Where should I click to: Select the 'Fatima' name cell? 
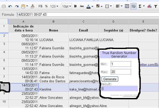coord(53,71)
